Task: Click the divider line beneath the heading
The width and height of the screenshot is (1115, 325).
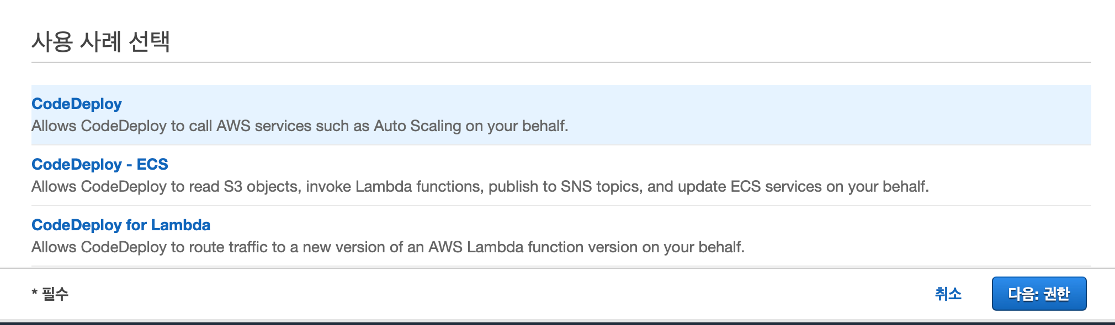Action: click(x=561, y=62)
